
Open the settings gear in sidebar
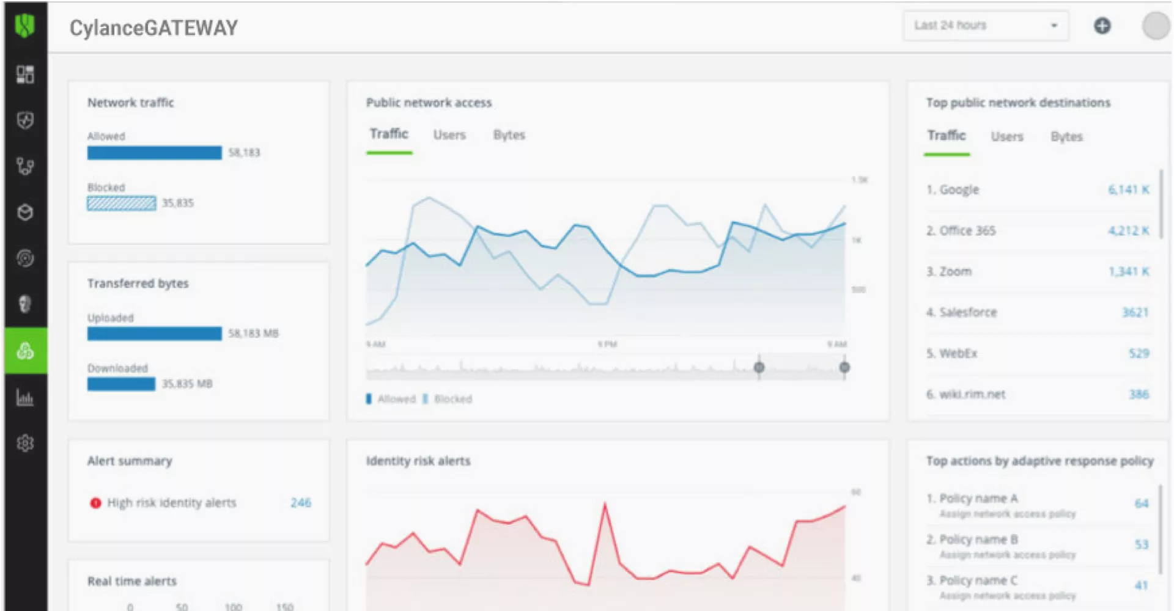[x=25, y=443]
